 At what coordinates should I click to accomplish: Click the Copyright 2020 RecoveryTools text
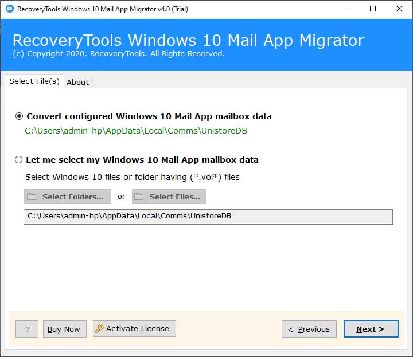tap(119, 54)
